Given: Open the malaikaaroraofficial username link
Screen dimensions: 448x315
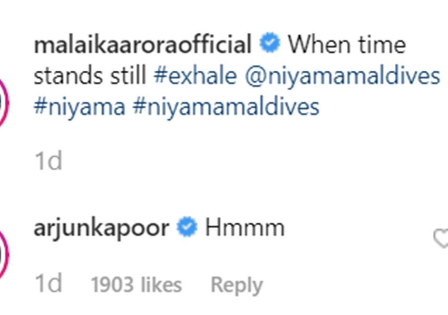Looking at the screenshot, I should click(142, 44).
